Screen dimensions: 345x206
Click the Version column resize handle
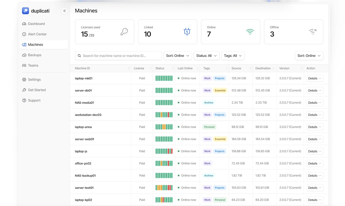tap(302, 68)
